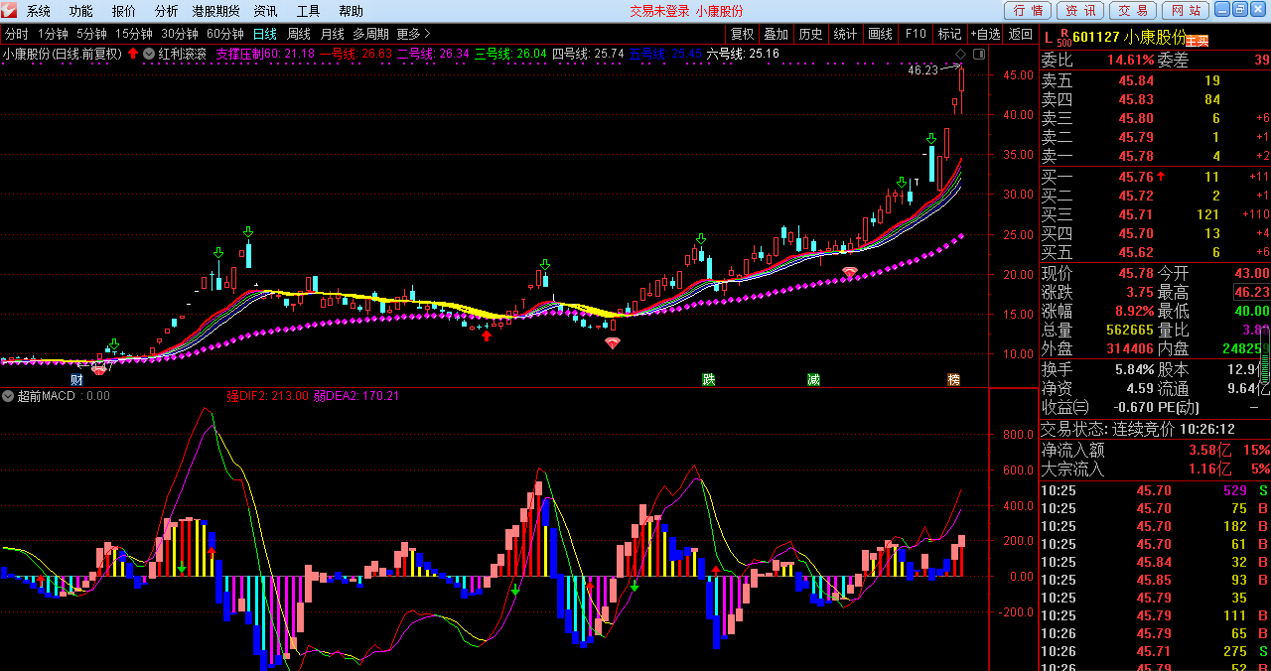This screenshot has width=1271, height=671.
Task: Click the 统计 toolbar button
Action: [845, 34]
